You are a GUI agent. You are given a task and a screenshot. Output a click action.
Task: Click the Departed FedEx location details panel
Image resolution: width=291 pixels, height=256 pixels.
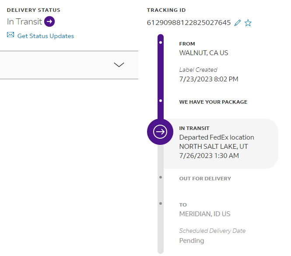click(219, 144)
